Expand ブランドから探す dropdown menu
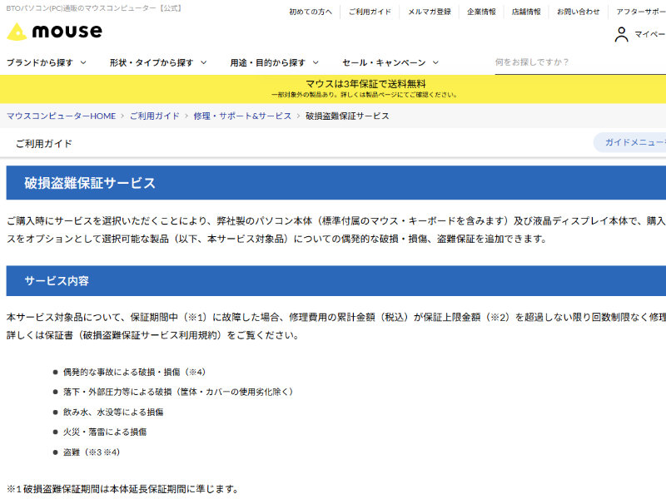The width and height of the screenshot is (666, 499). pyautogui.click(x=47, y=62)
